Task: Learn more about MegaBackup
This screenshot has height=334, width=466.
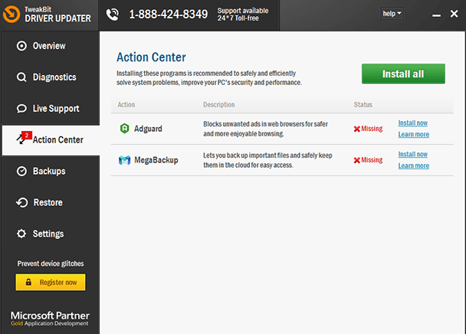Action: (x=414, y=165)
